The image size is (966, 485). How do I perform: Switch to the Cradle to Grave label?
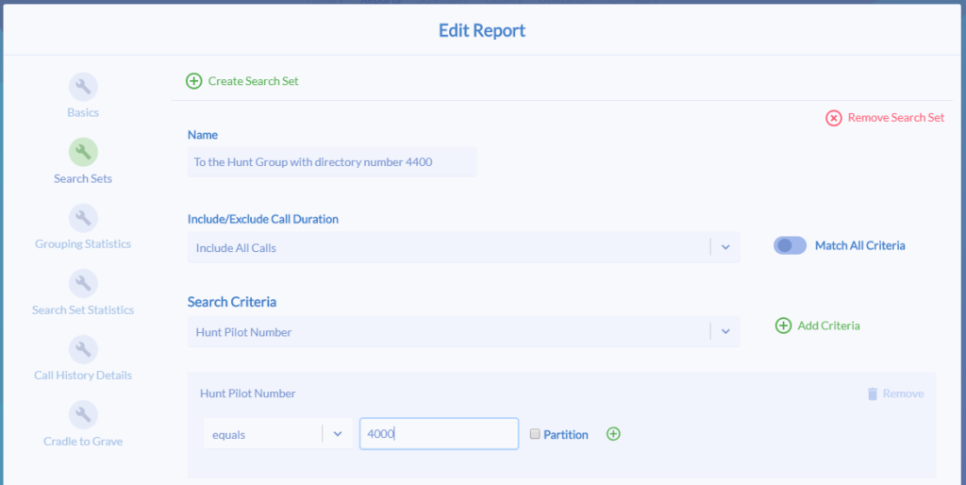83,442
